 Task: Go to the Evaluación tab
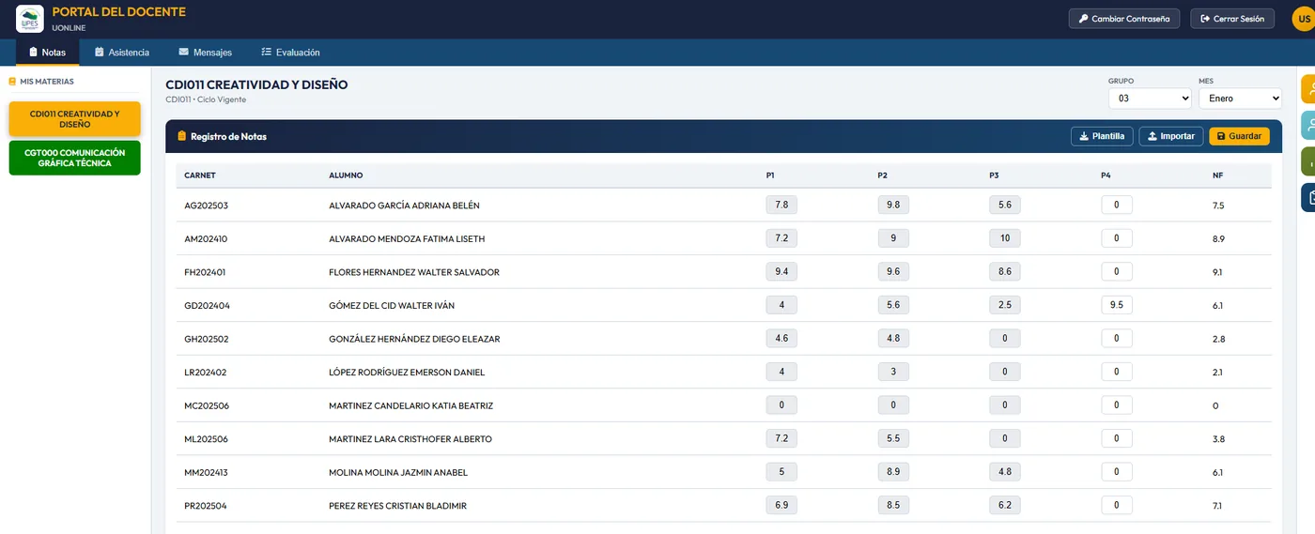(290, 53)
